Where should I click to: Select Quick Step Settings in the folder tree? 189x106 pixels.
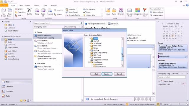click(100, 53)
